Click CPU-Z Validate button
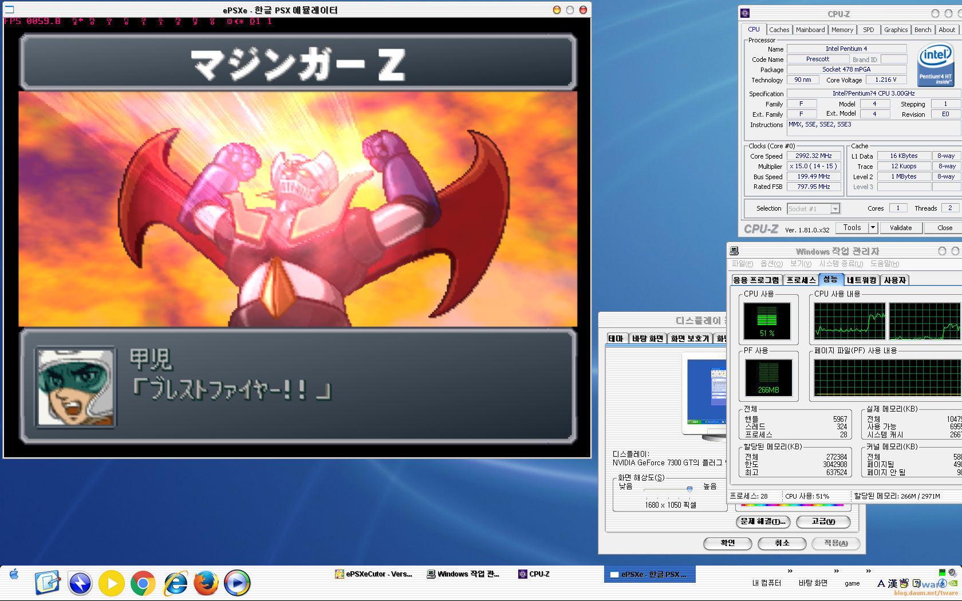Screen dimensions: 962x601 click(x=901, y=228)
